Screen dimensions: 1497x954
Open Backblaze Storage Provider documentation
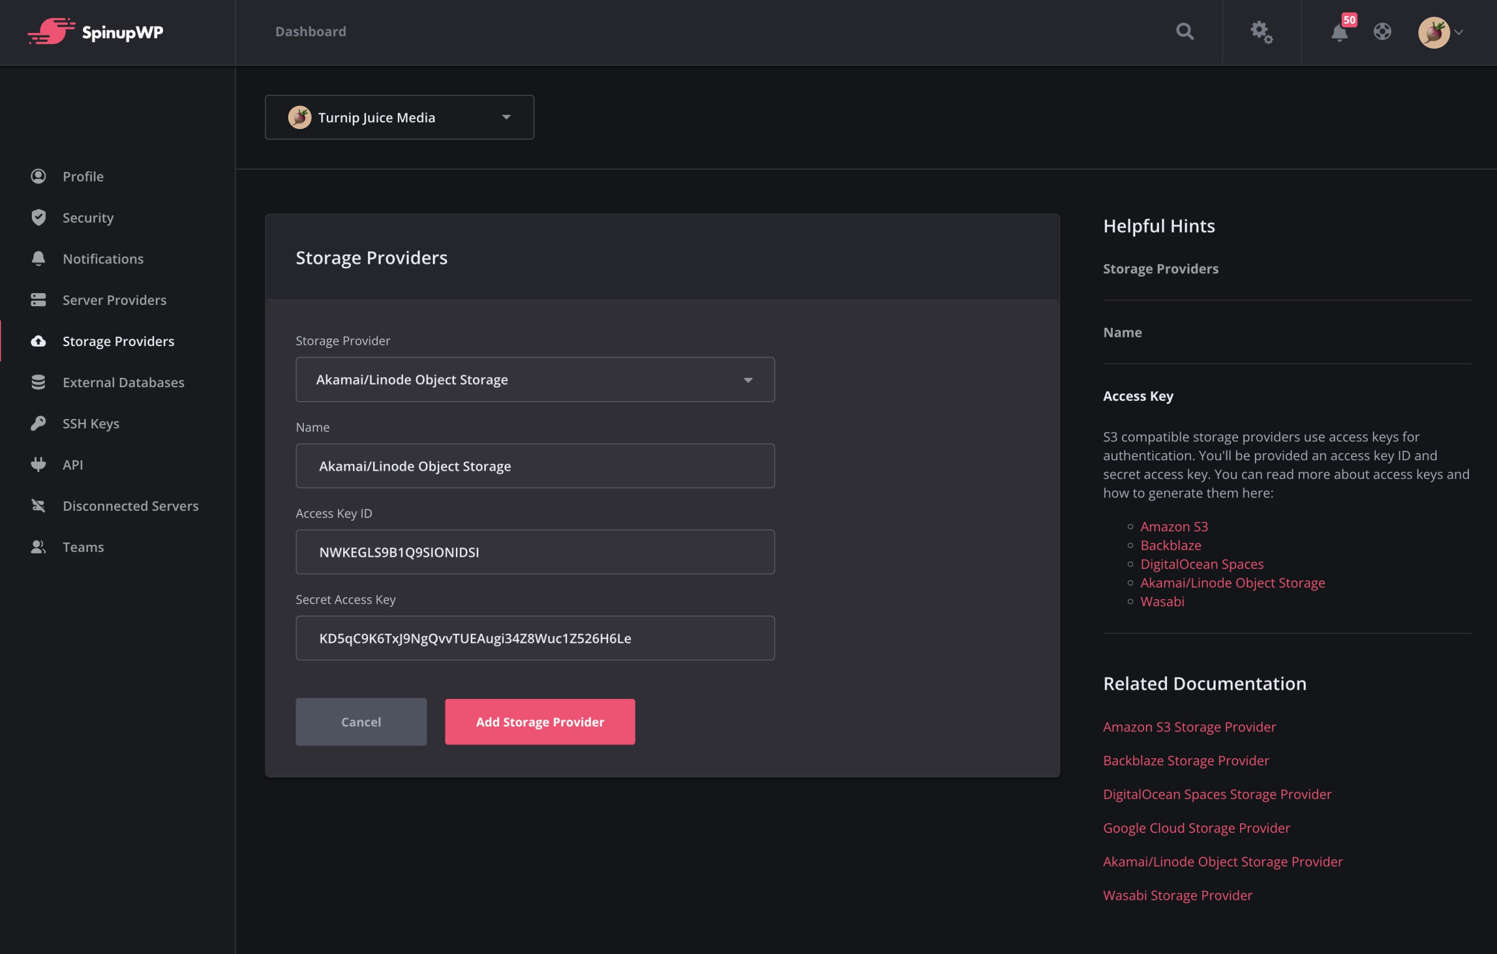pyautogui.click(x=1186, y=760)
